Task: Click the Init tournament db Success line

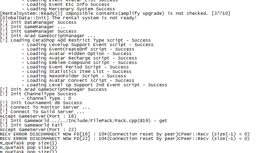Action: pyautogui.click(x=41, y=103)
